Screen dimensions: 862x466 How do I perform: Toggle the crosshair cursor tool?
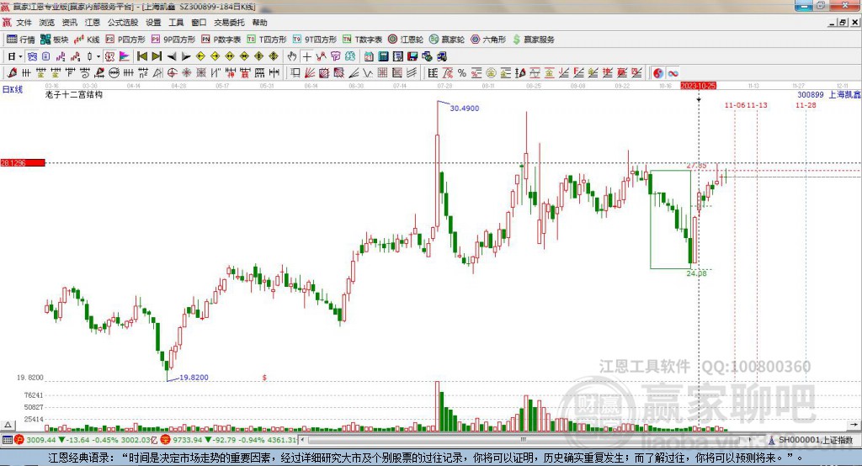click(306, 56)
